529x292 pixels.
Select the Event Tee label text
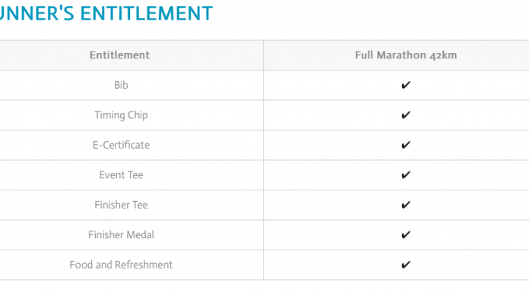[121, 174]
